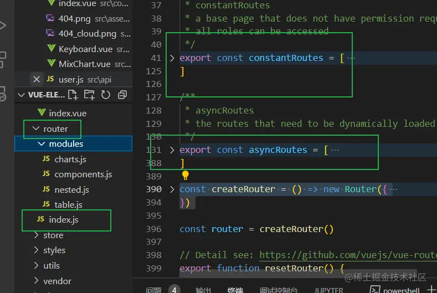The image size is (437, 293).
Task: Click the JS icon beside table.js
Action: (x=47, y=204)
